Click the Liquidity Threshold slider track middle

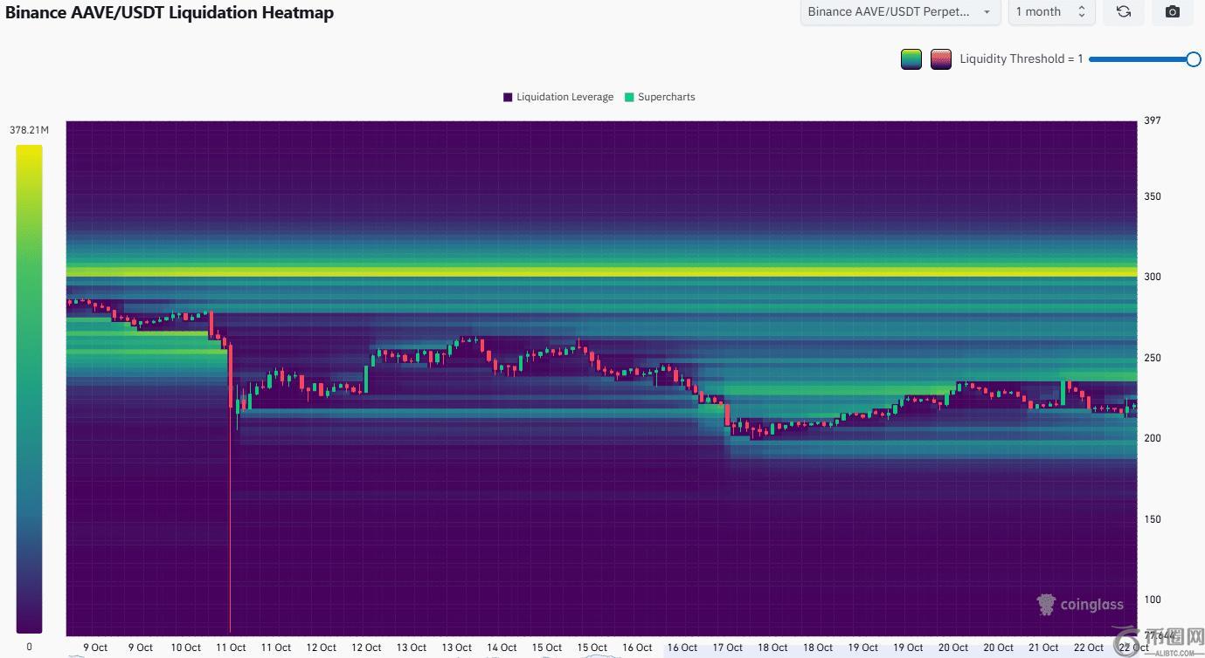coord(1141,59)
